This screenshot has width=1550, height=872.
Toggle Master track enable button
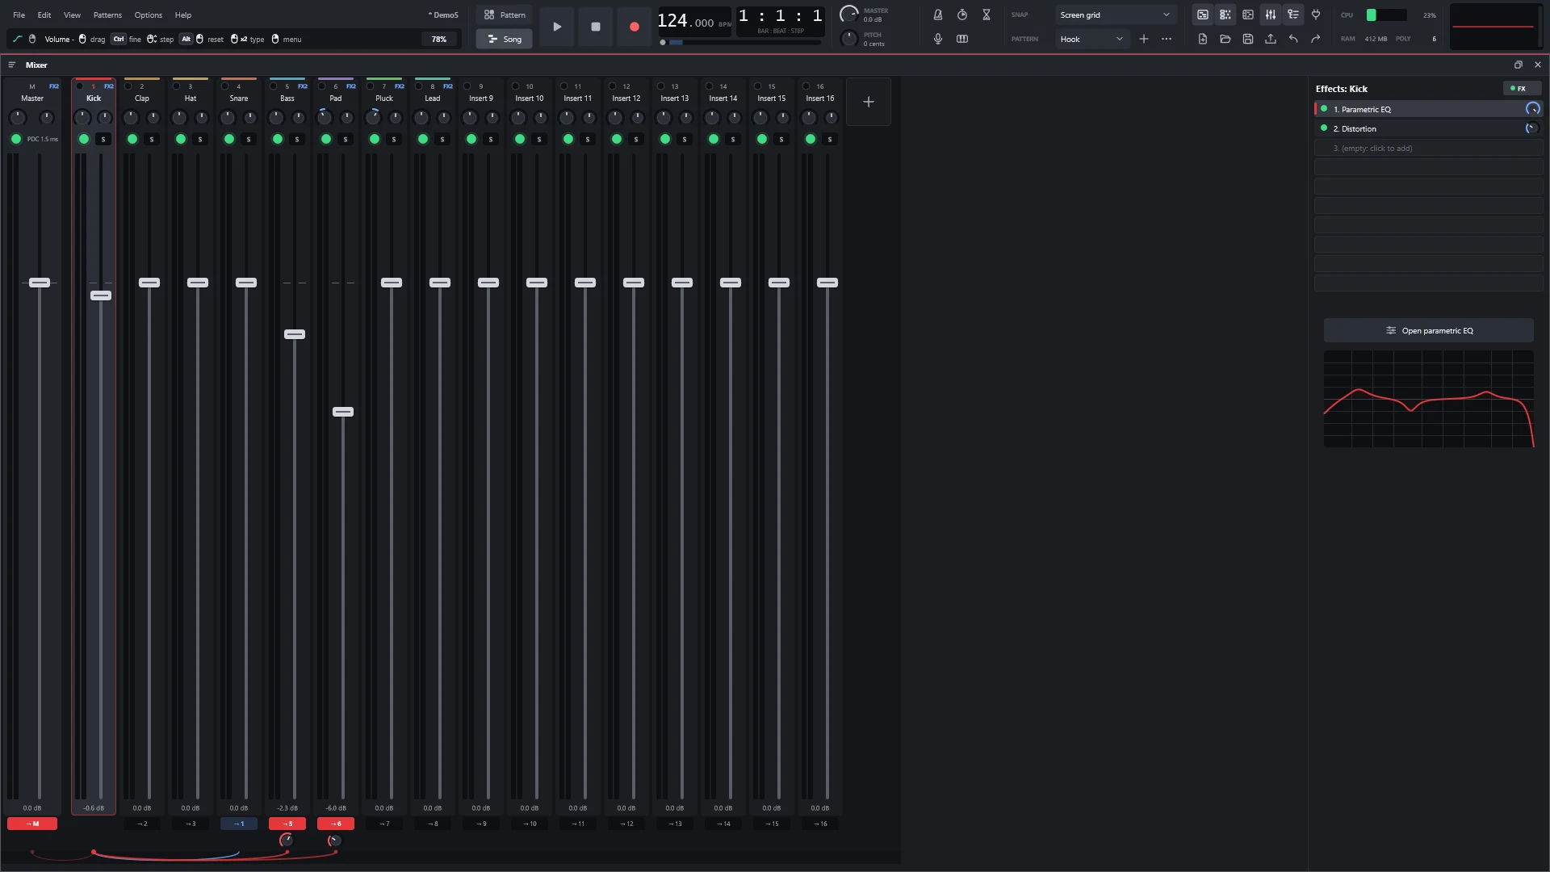[x=16, y=139]
